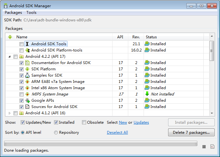Check the MIPS System Image checkbox
The height and width of the screenshot is (157, 220).
(21, 94)
